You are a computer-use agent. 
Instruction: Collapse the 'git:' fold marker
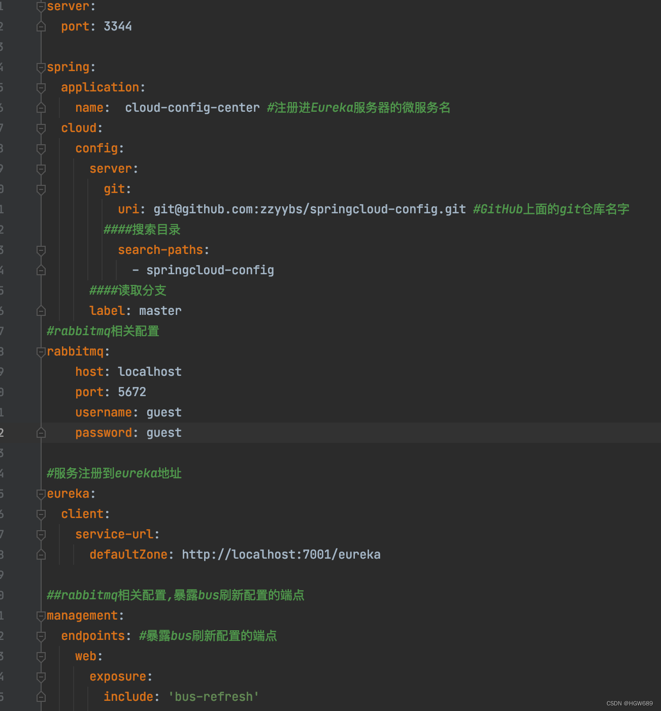[x=41, y=189]
